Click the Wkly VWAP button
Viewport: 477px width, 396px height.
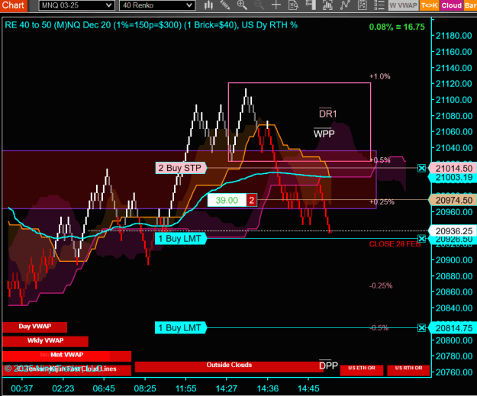(x=45, y=341)
